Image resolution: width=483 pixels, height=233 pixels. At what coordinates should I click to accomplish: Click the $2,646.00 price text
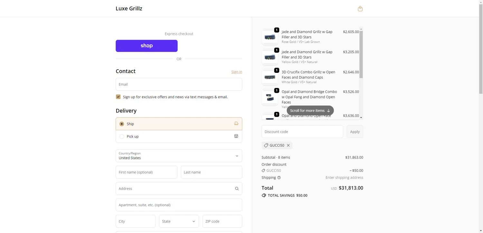pyautogui.click(x=351, y=72)
